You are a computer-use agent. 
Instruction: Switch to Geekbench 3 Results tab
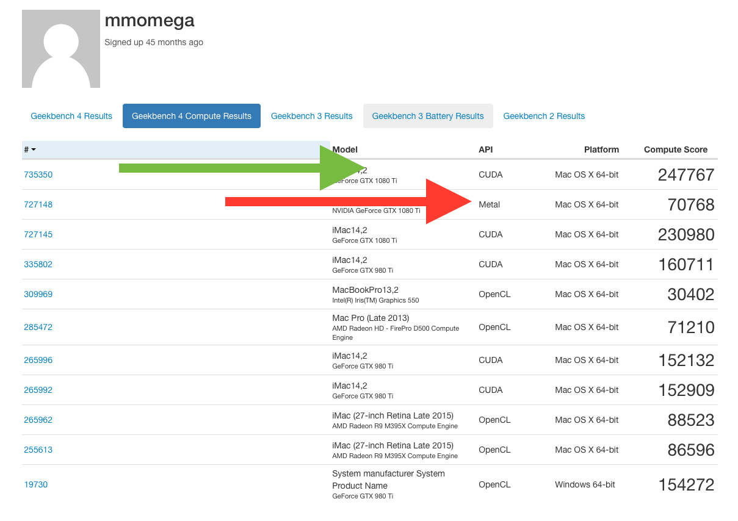coord(312,116)
